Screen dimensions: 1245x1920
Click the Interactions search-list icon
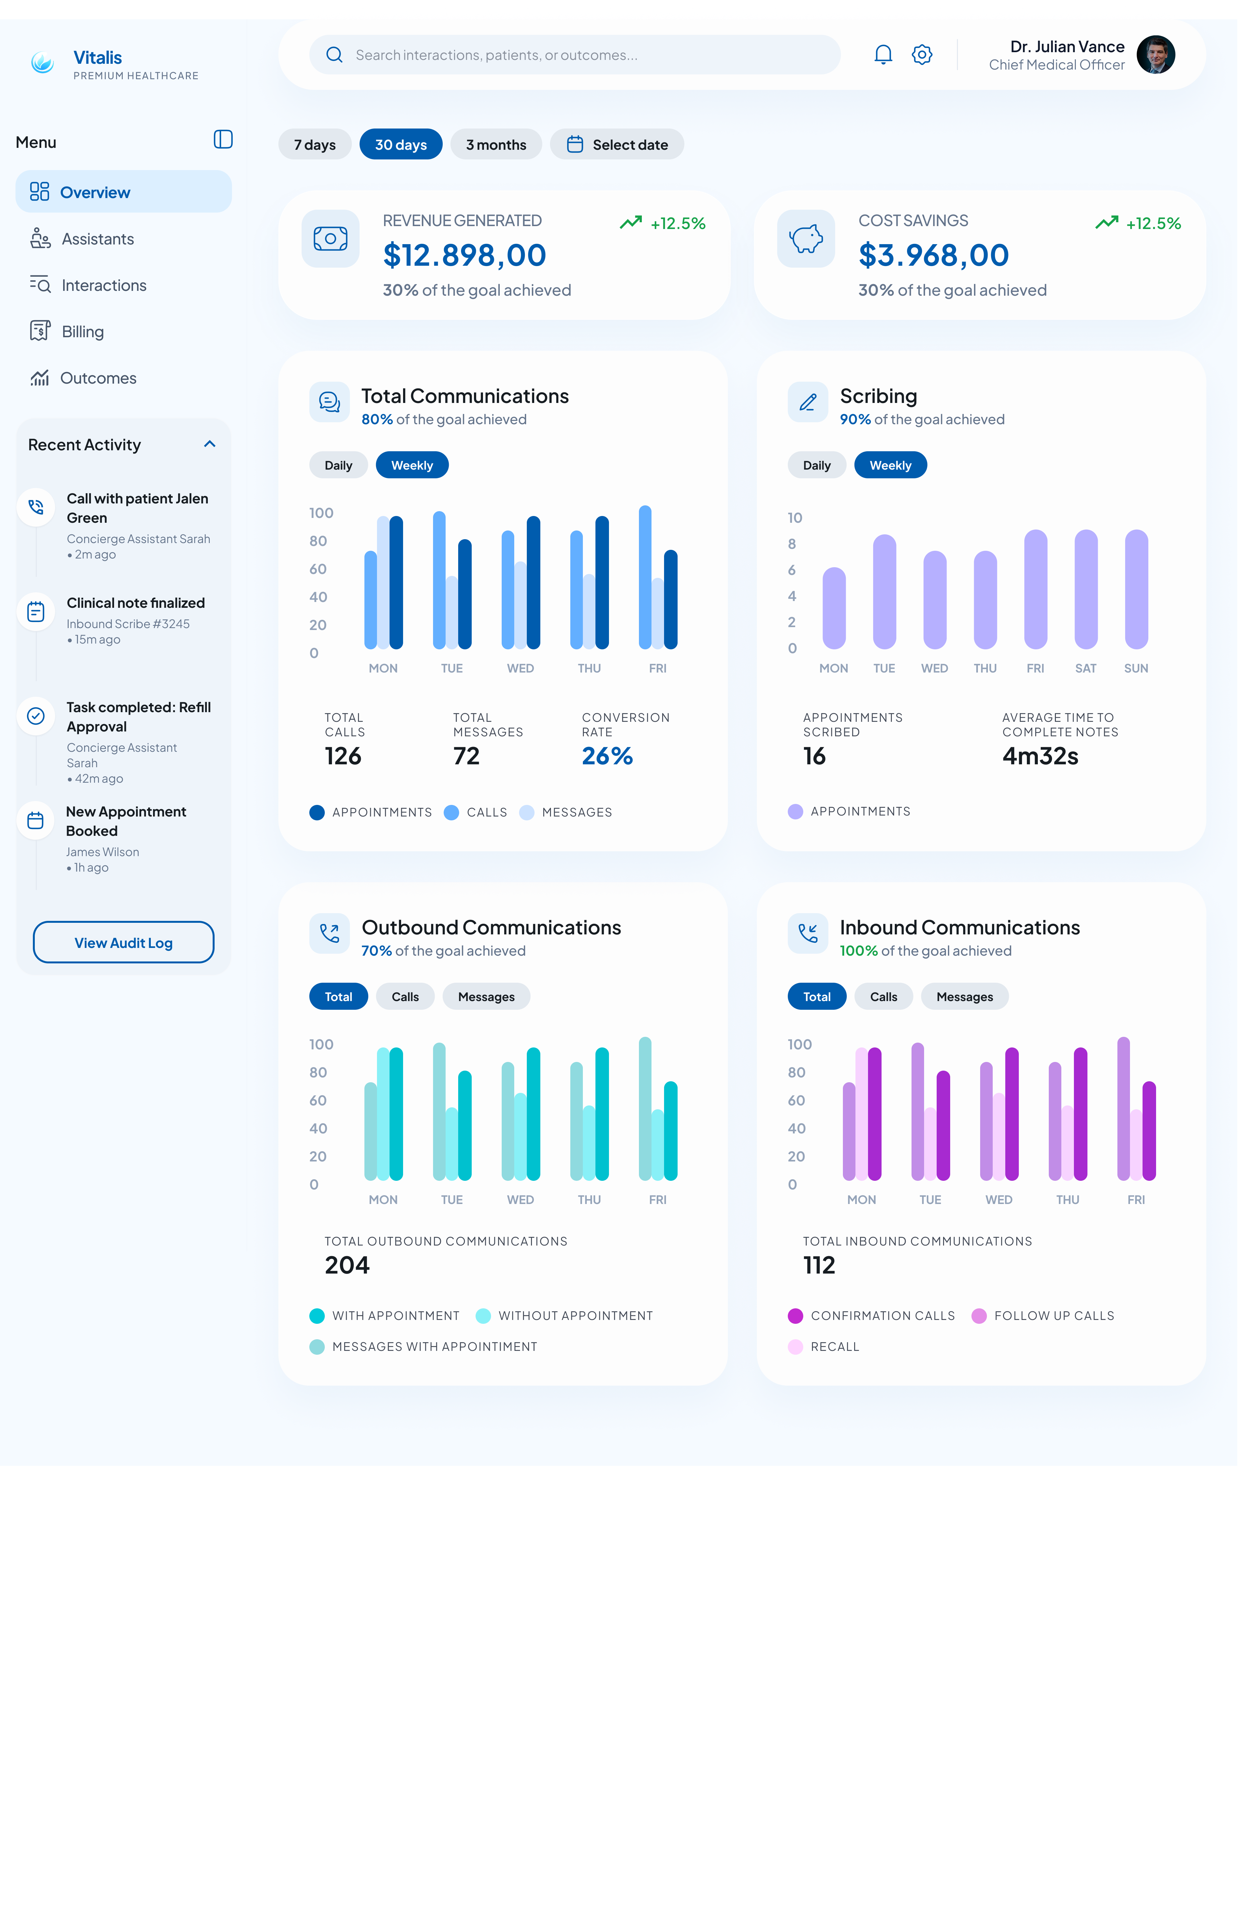coord(40,284)
